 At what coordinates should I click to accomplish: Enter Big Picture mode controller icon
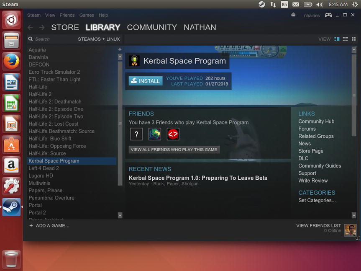point(328,15)
